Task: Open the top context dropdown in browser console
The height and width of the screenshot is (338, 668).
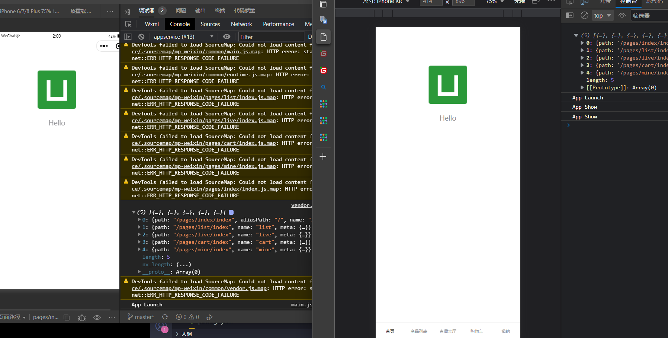Action: (x=603, y=15)
